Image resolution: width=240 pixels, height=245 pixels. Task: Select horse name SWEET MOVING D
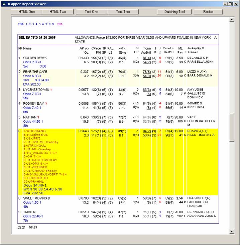pyautogui.click(x=37, y=198)
